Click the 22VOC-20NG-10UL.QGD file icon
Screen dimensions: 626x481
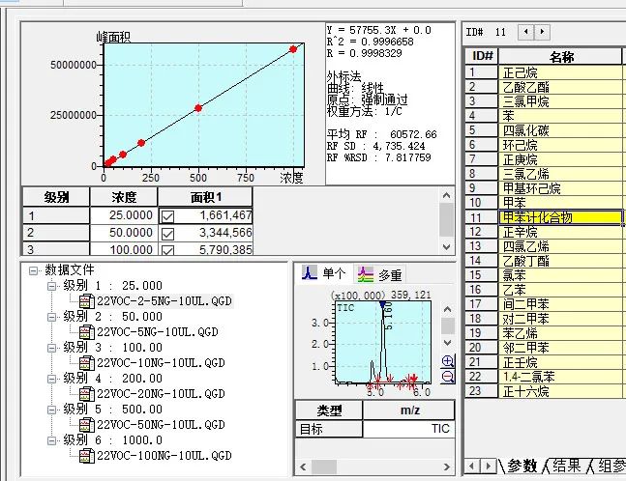tap(85, 393)
